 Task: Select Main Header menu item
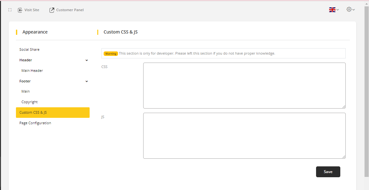pyautogui.click(x=32, y=71)
